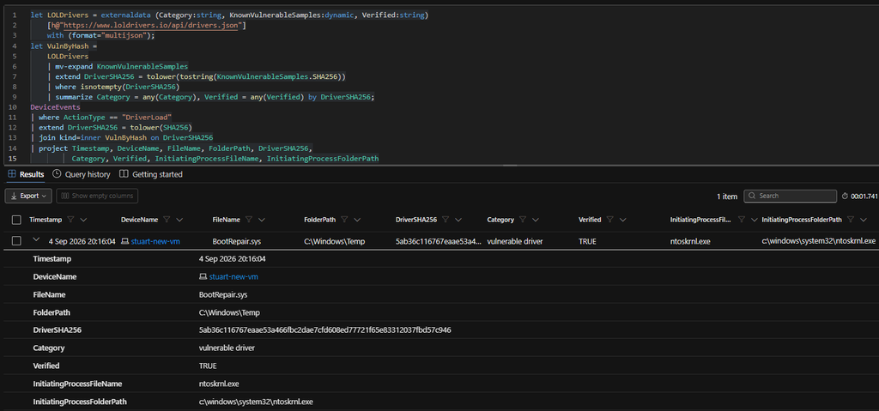The height and width of the screenshot is (411, 879).
Task: Click query line 11 DeviceEvents
Action: click(56, 106)
